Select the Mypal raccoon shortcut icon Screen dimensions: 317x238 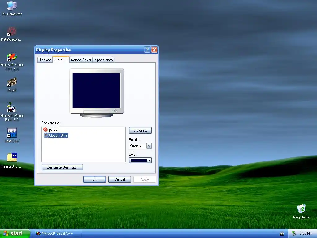(12, 82)
